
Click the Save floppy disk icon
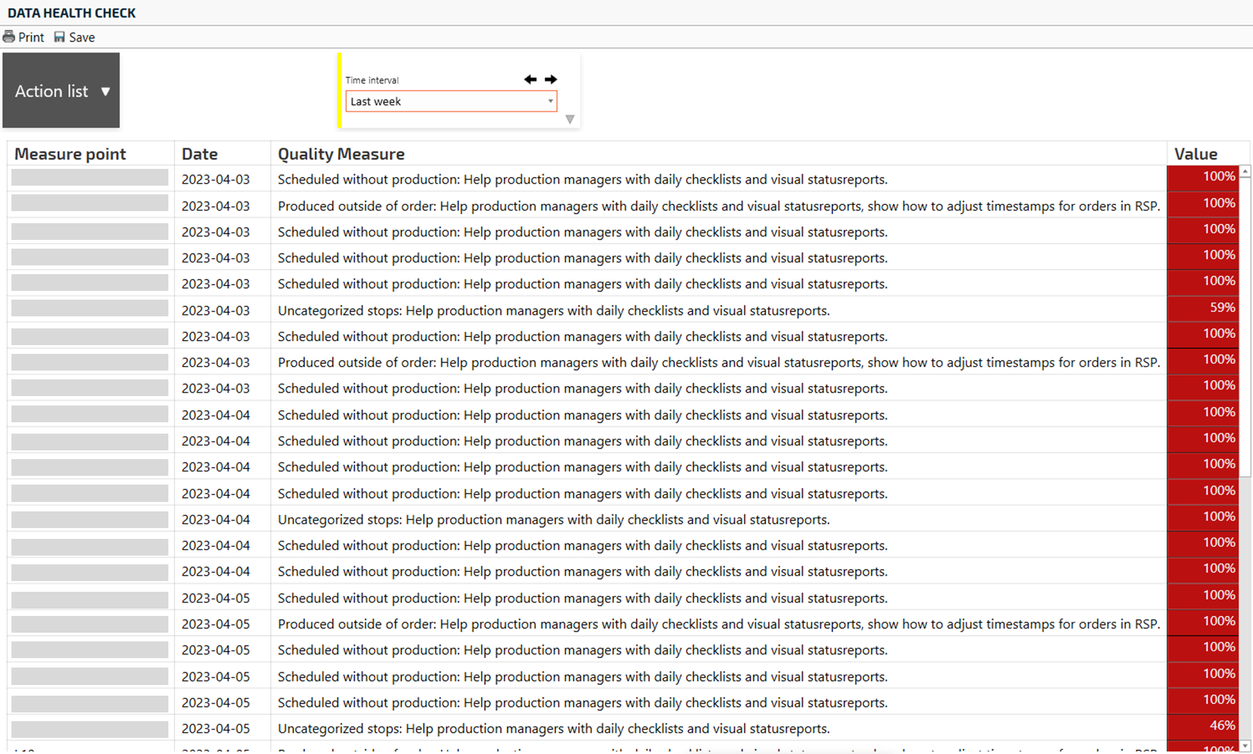pyautogui.click(x=60, y=37)
